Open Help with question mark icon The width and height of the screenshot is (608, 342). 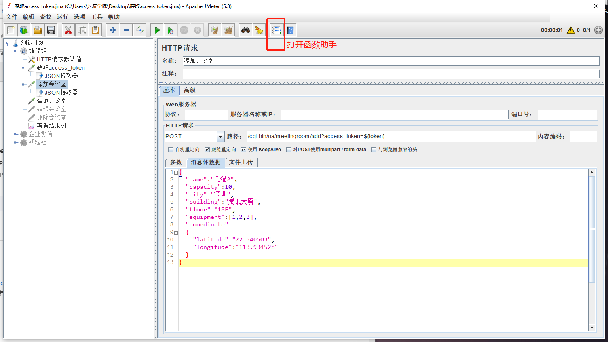pyautogui.click(x=290, y=30)
